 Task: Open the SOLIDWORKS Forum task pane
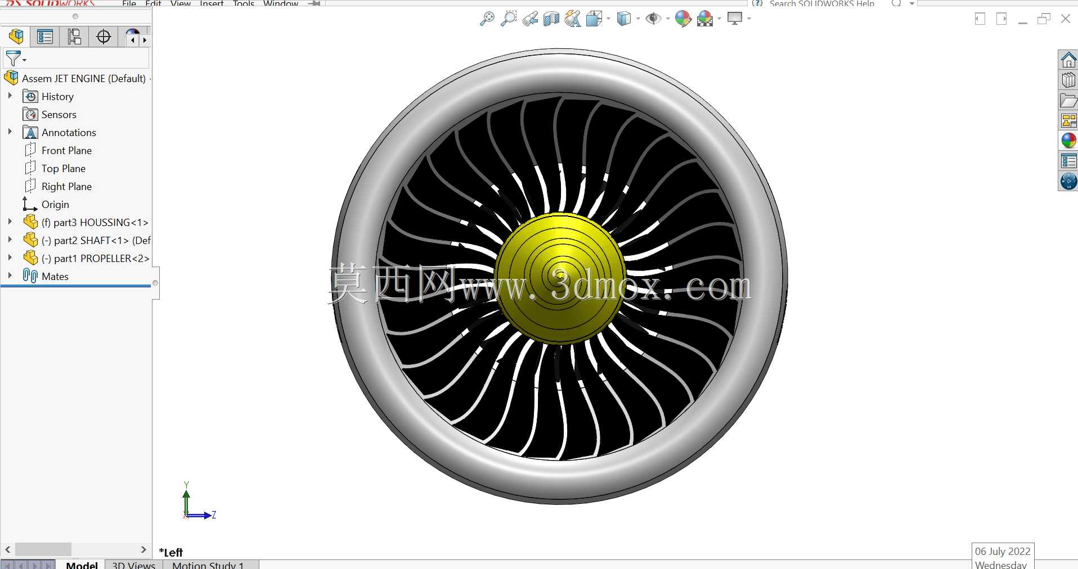click(1068, 181)
